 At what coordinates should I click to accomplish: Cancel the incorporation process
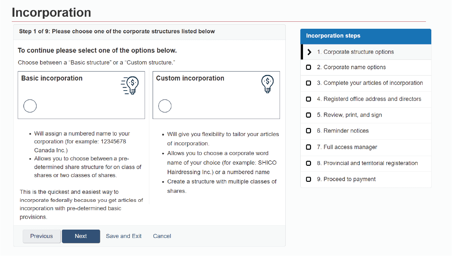click(x=162, y=236)
